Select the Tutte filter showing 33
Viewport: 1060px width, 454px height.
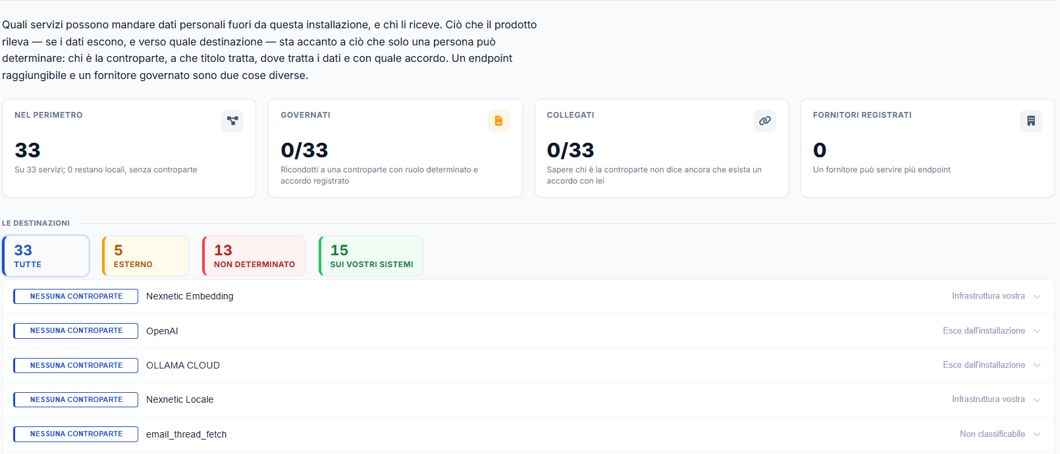[46, 256]
